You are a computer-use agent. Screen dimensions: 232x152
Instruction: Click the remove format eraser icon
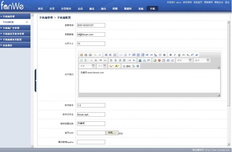pyautogui.click(x=197, y=55)
